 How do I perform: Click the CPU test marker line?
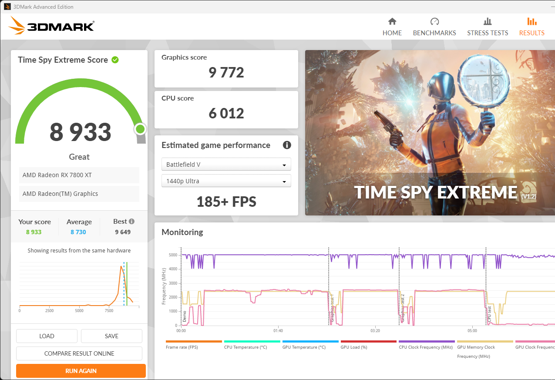[486, 286]
